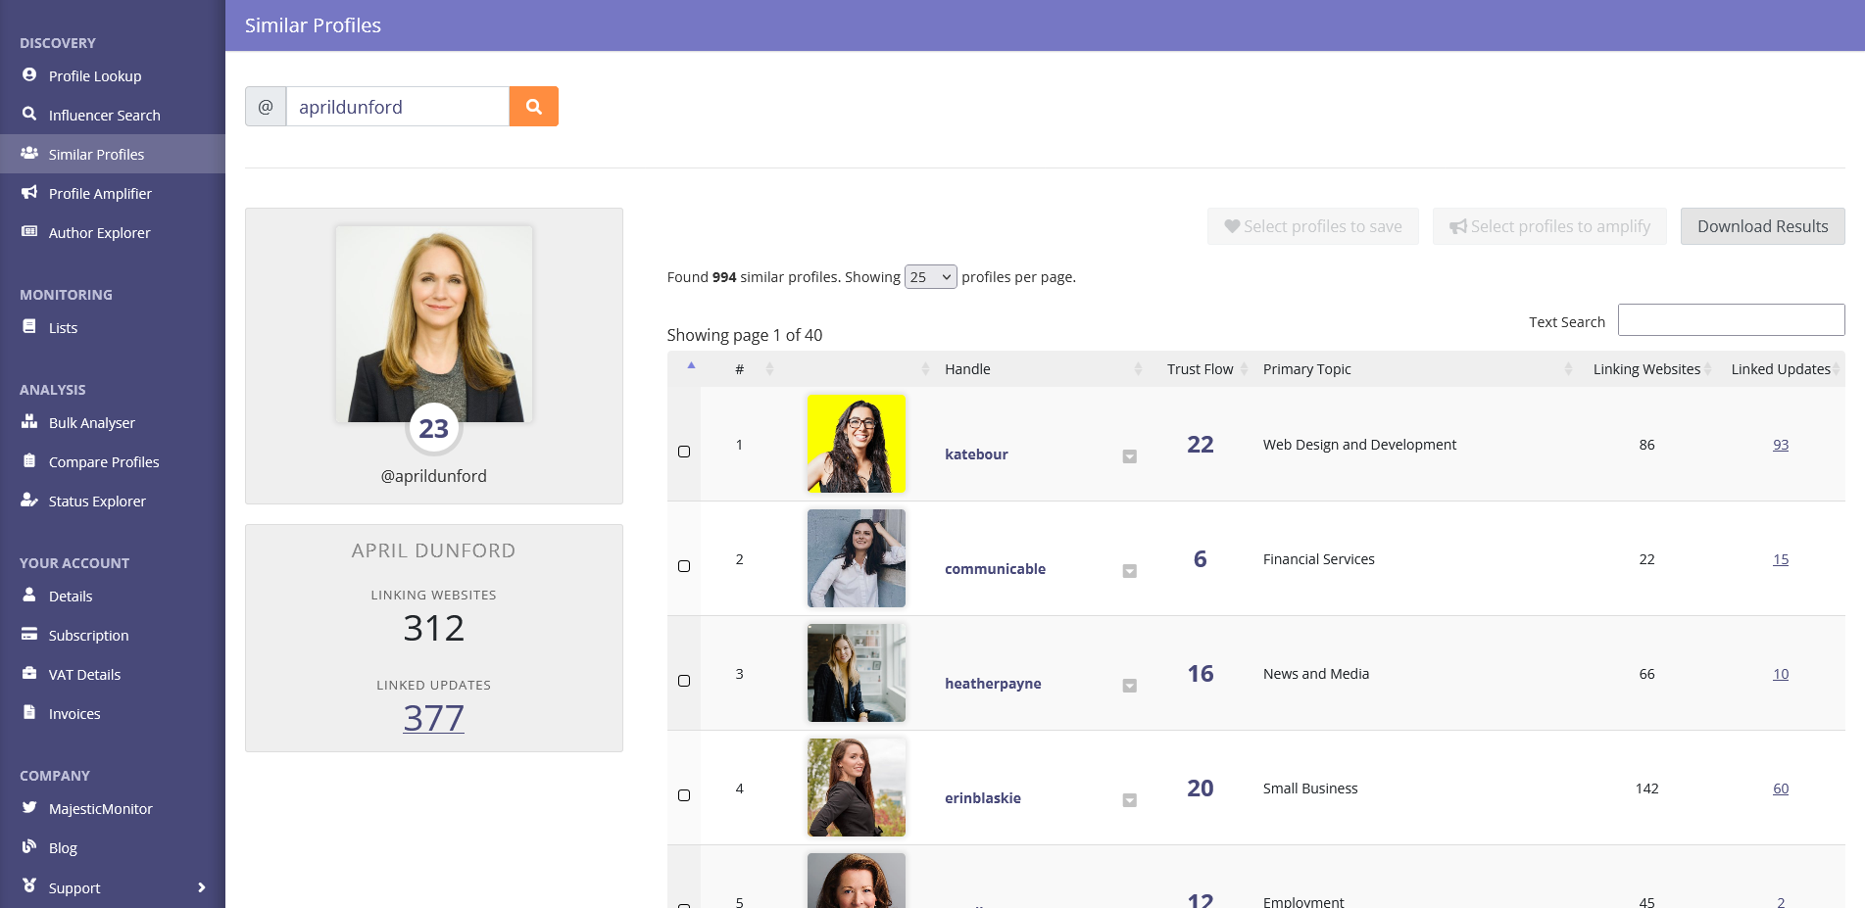Click the account Details person icon
Viewport: 1865px width, 908px height.
pyautogui.click(x=29, y=595)
